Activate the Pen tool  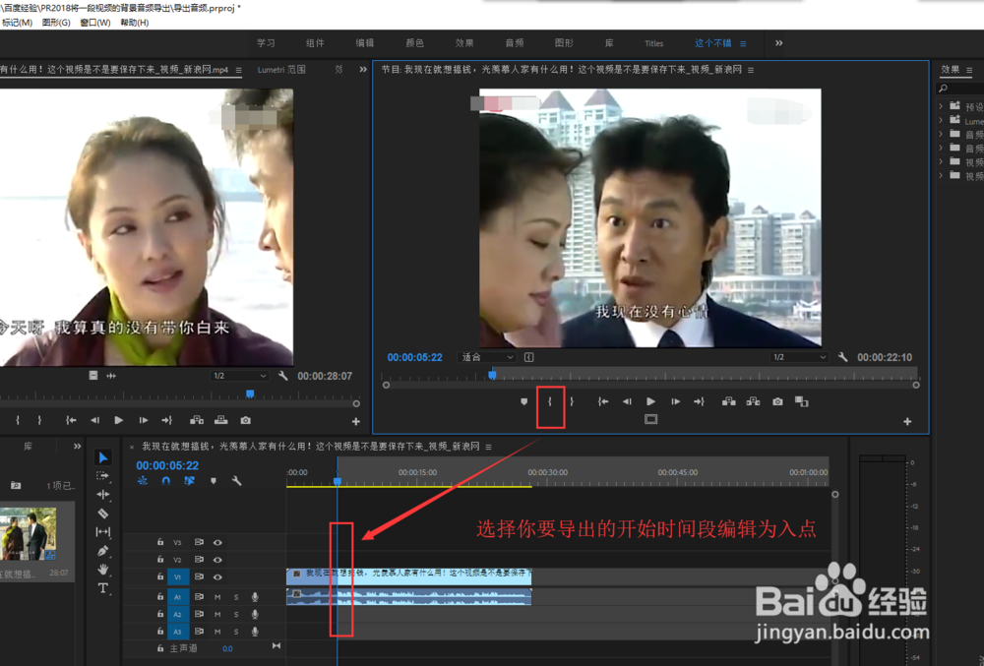(x=103, y=551)
